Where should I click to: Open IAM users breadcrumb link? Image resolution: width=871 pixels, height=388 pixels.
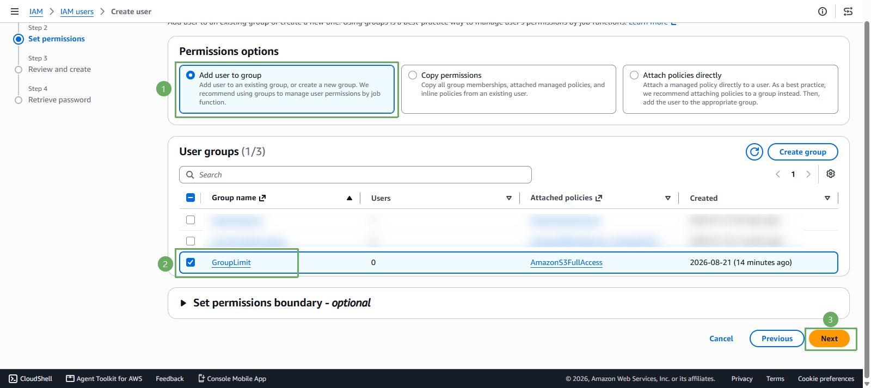click(77, 11)
